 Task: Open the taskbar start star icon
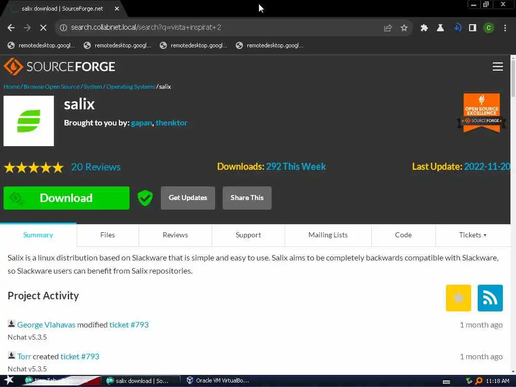[x=9, y=380]
